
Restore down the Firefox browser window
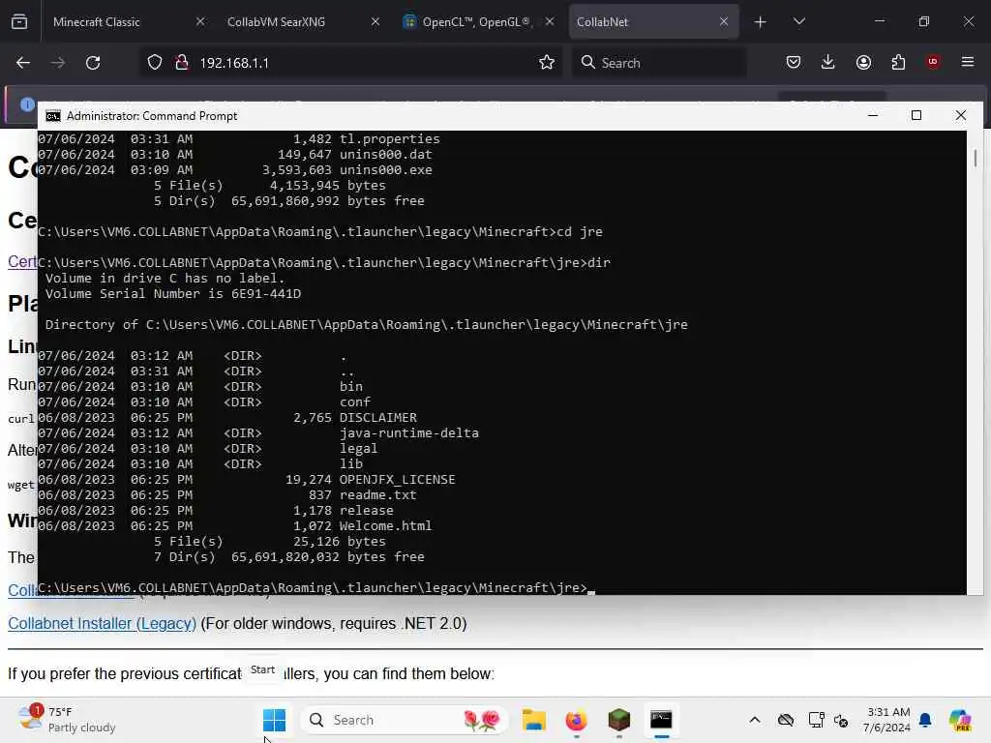924,21
